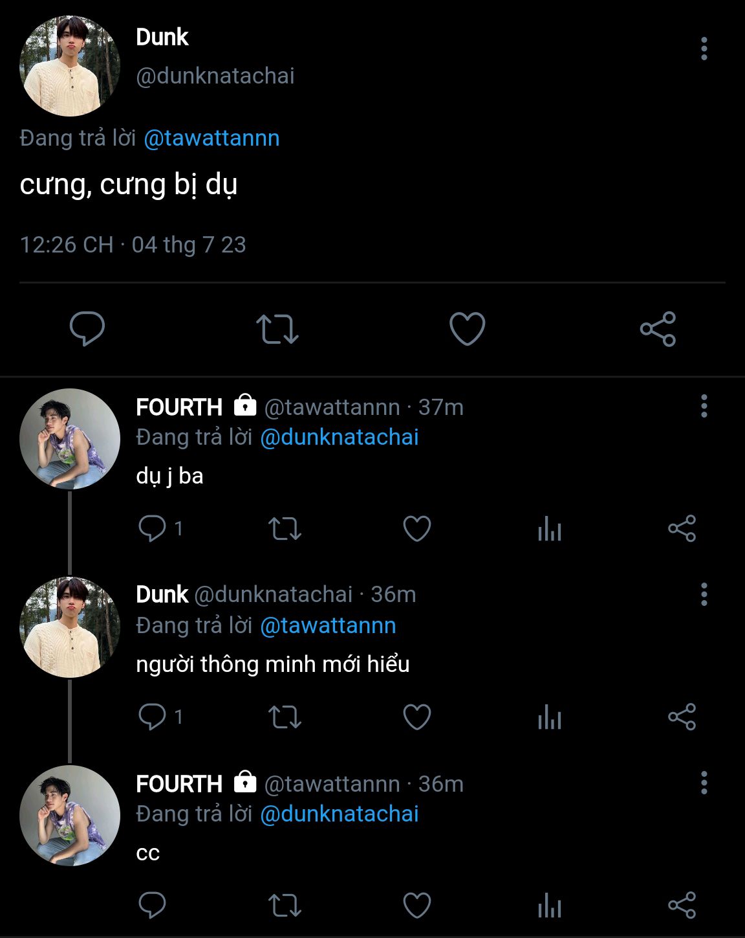Retweet the main "cưng, cưng bị dụ" tweet

coord(277,328)
